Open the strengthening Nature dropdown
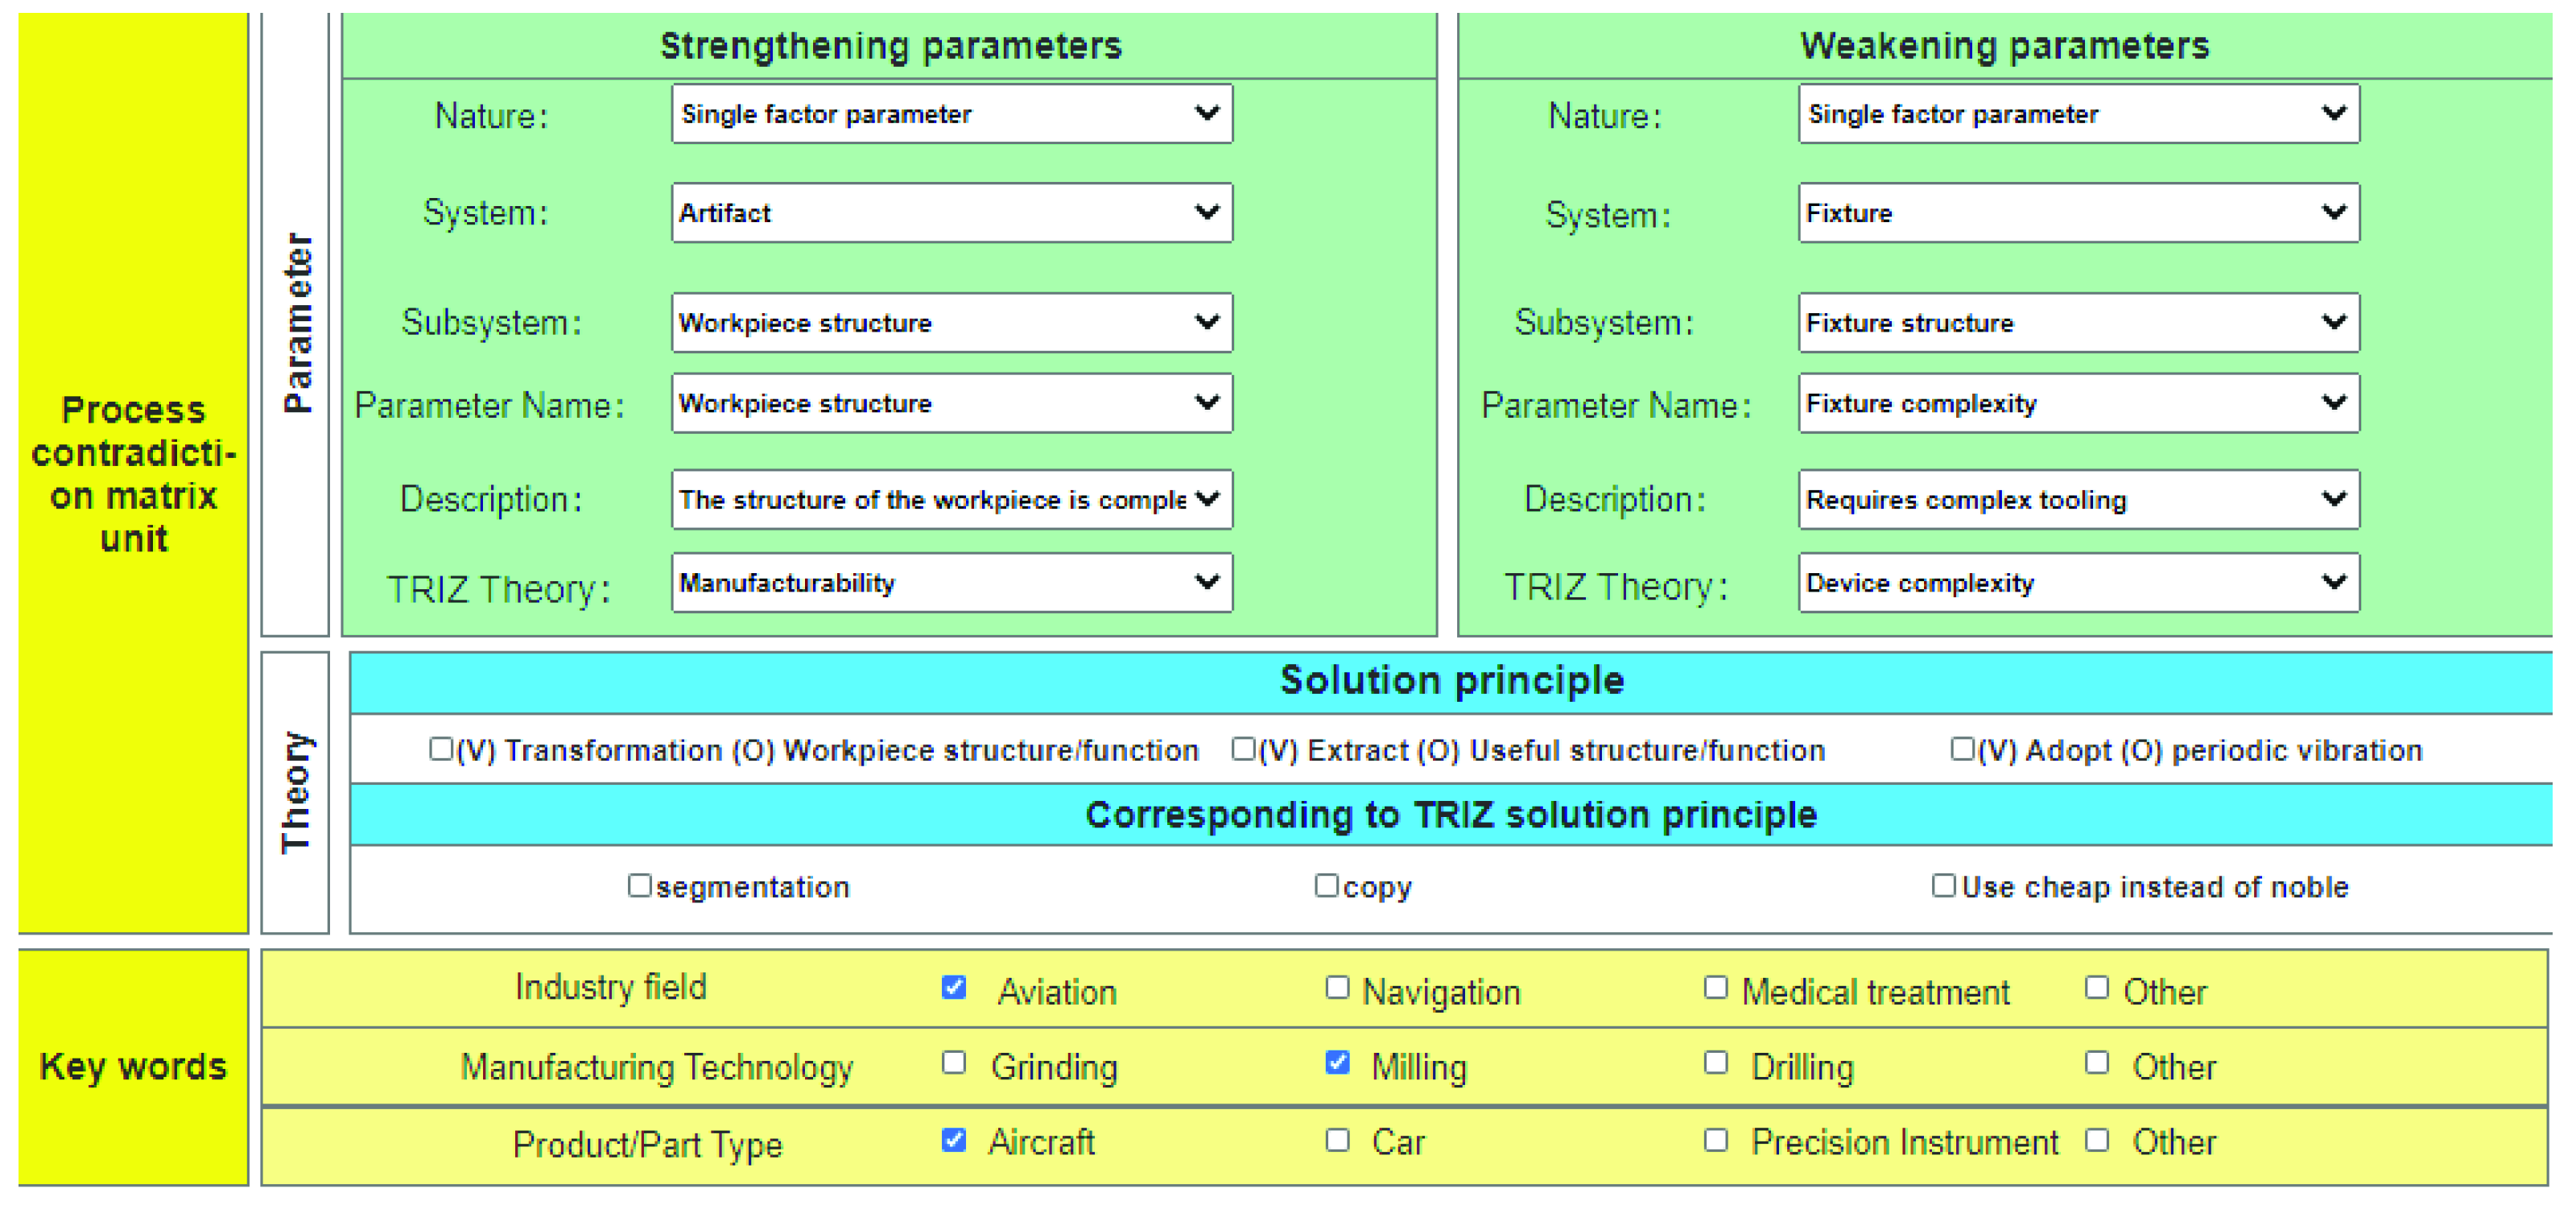2576x1209 pixels. tap(951, 114)
